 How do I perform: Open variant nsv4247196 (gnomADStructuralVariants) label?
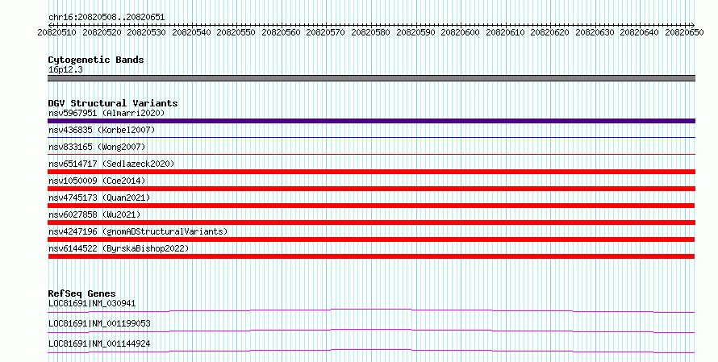(x=138, y=231)
